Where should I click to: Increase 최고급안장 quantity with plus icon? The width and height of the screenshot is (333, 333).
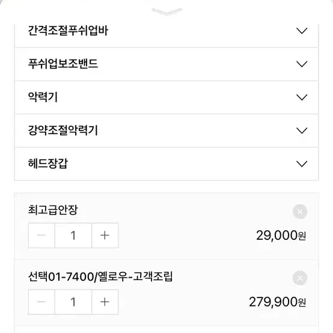click(x=105, y=235)
